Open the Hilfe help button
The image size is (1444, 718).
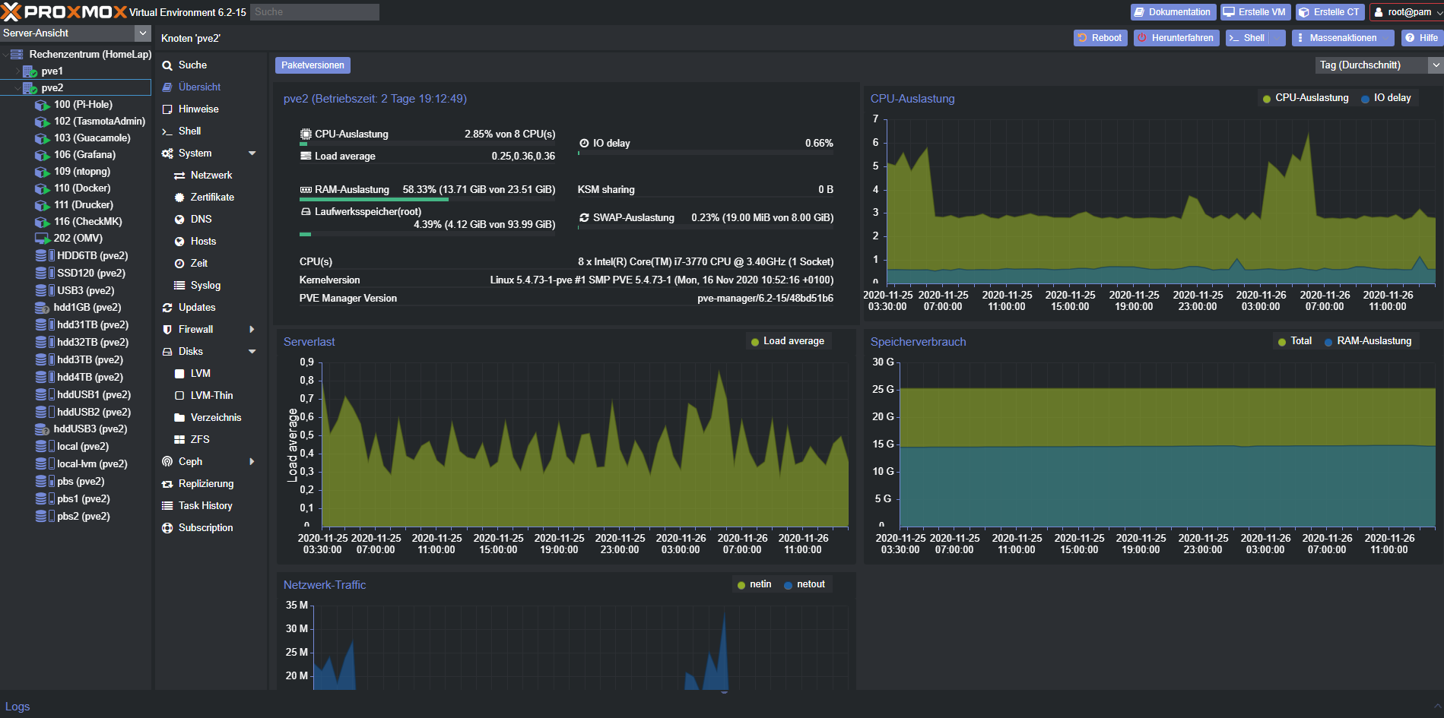pyautogui.click(x=1421, y=38)
